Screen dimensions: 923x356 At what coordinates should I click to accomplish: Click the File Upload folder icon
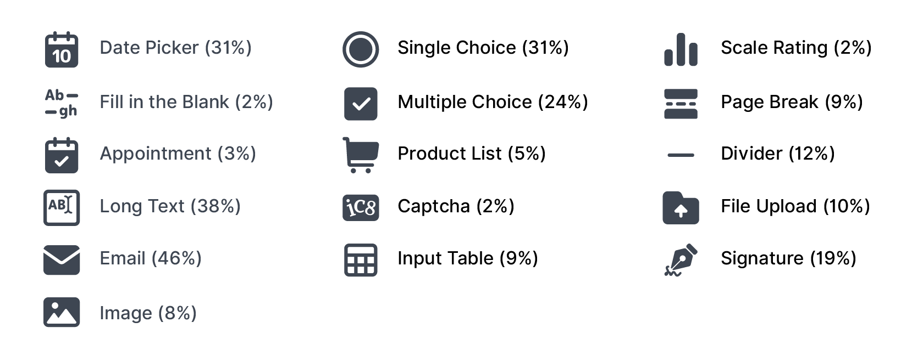pos(681,207)
